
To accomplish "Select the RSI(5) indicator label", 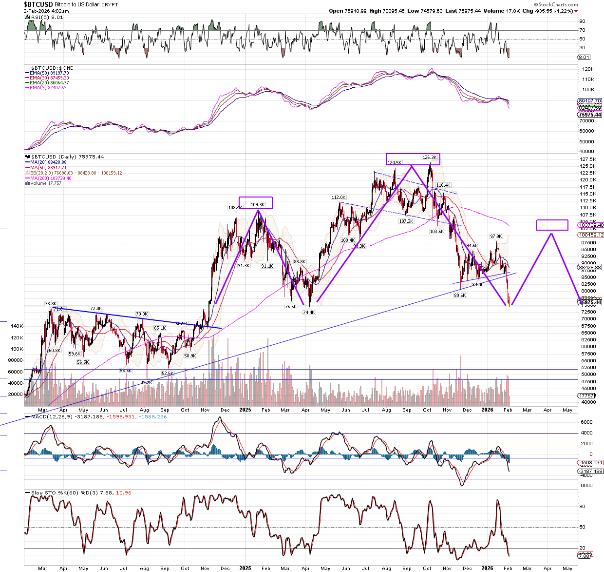I will (x=40, y=17).
